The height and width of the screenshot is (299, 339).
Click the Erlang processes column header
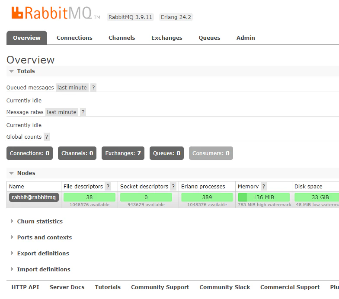(203, 187)
